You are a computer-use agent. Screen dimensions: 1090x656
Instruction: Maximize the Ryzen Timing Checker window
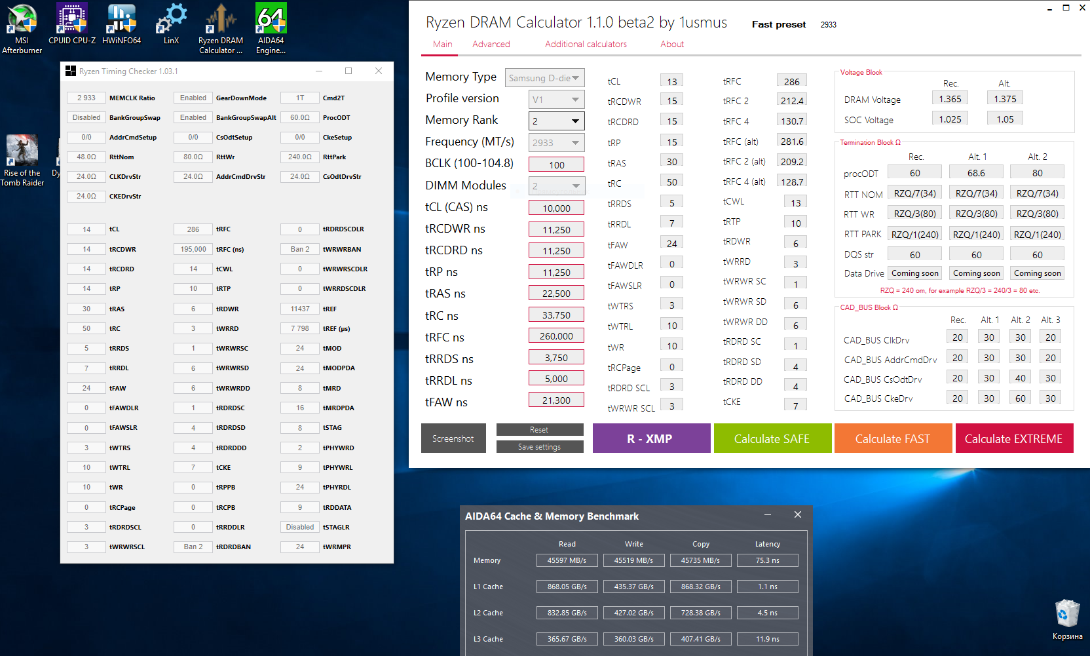tap(348, 71)
